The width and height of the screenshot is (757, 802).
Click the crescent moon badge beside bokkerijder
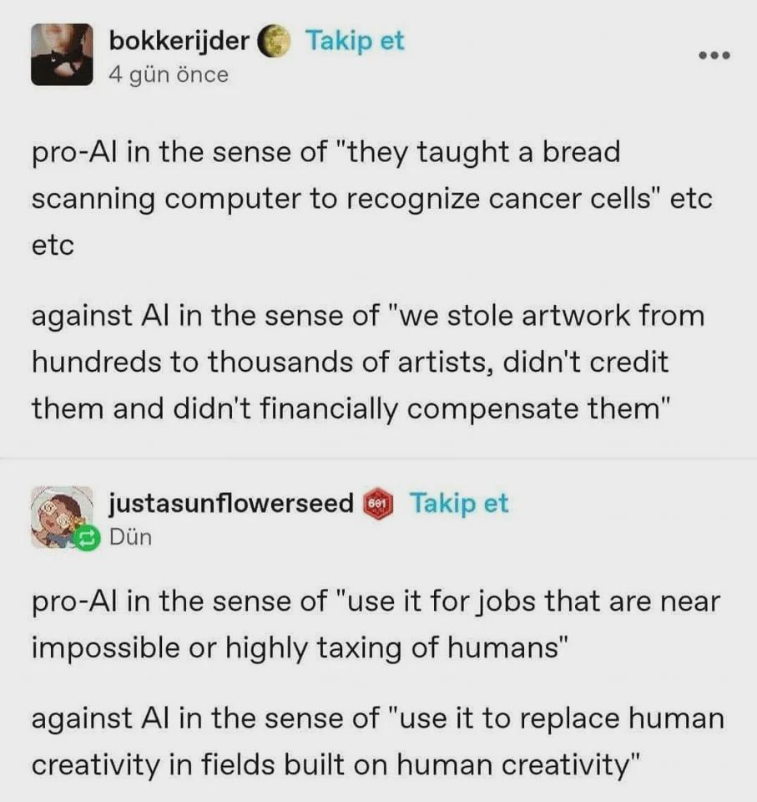click(x=273, y=41)
